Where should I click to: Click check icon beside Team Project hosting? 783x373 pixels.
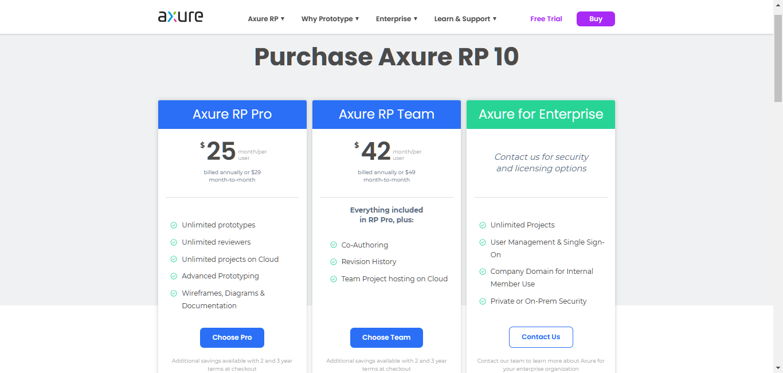point(334,279)
